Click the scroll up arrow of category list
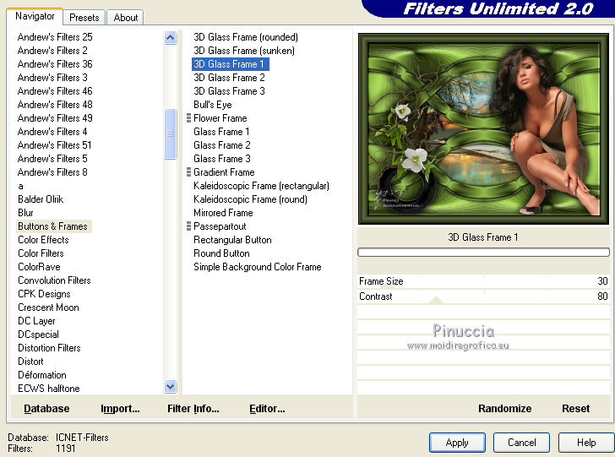The width and height of the screenshot is (615, 457). coord(171,38)
